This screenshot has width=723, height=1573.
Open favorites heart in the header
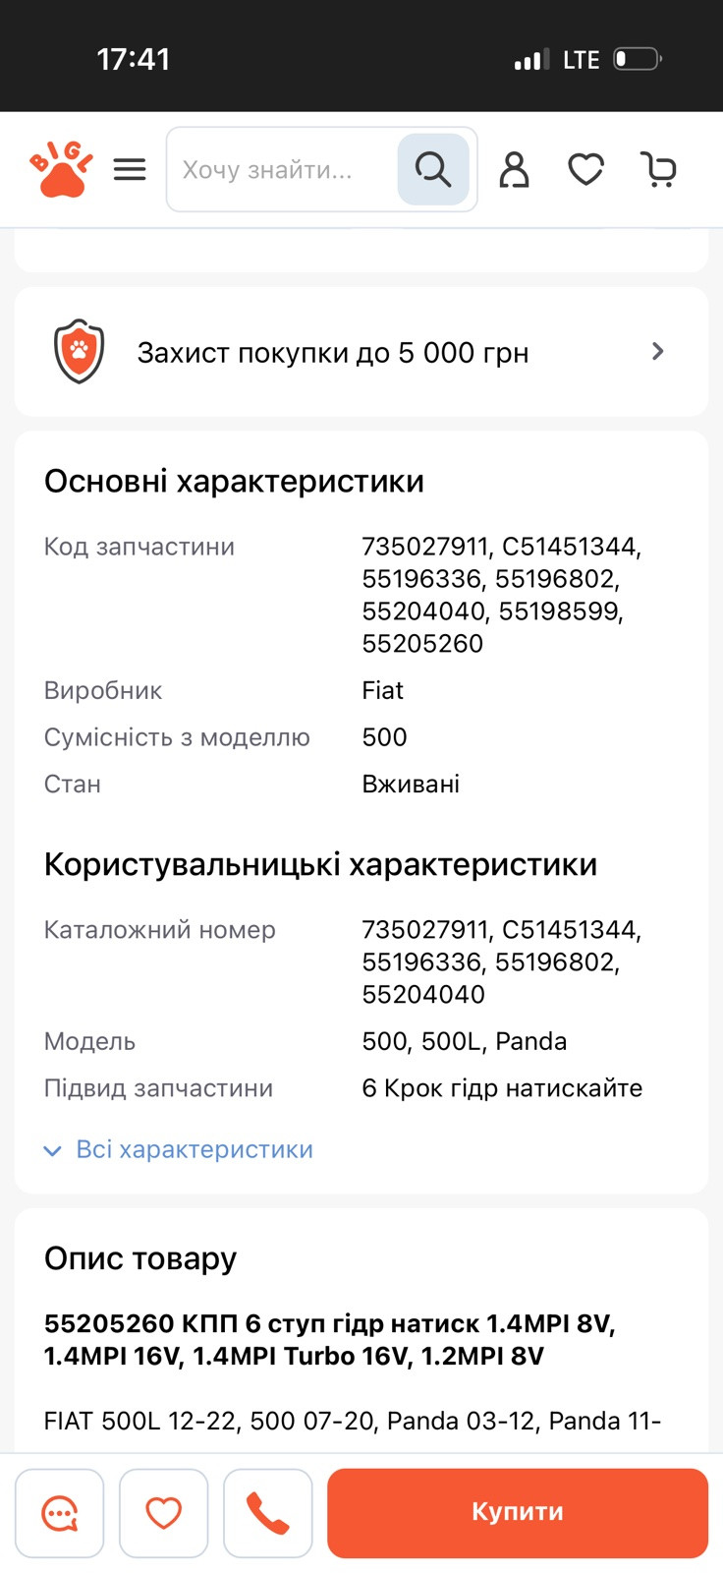click(x=585, y=169)
